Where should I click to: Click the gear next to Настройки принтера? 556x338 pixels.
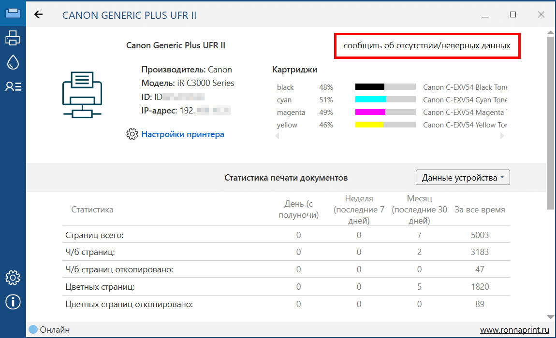(132, 134)
